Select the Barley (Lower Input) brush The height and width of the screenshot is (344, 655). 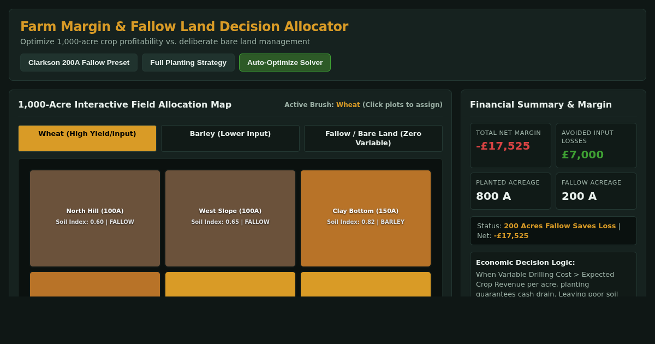pos(230,139)
